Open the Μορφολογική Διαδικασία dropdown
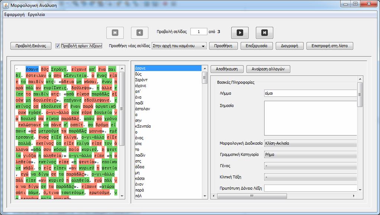The height and width of the screenshot is (215, 380). click(x=311, y=143)
